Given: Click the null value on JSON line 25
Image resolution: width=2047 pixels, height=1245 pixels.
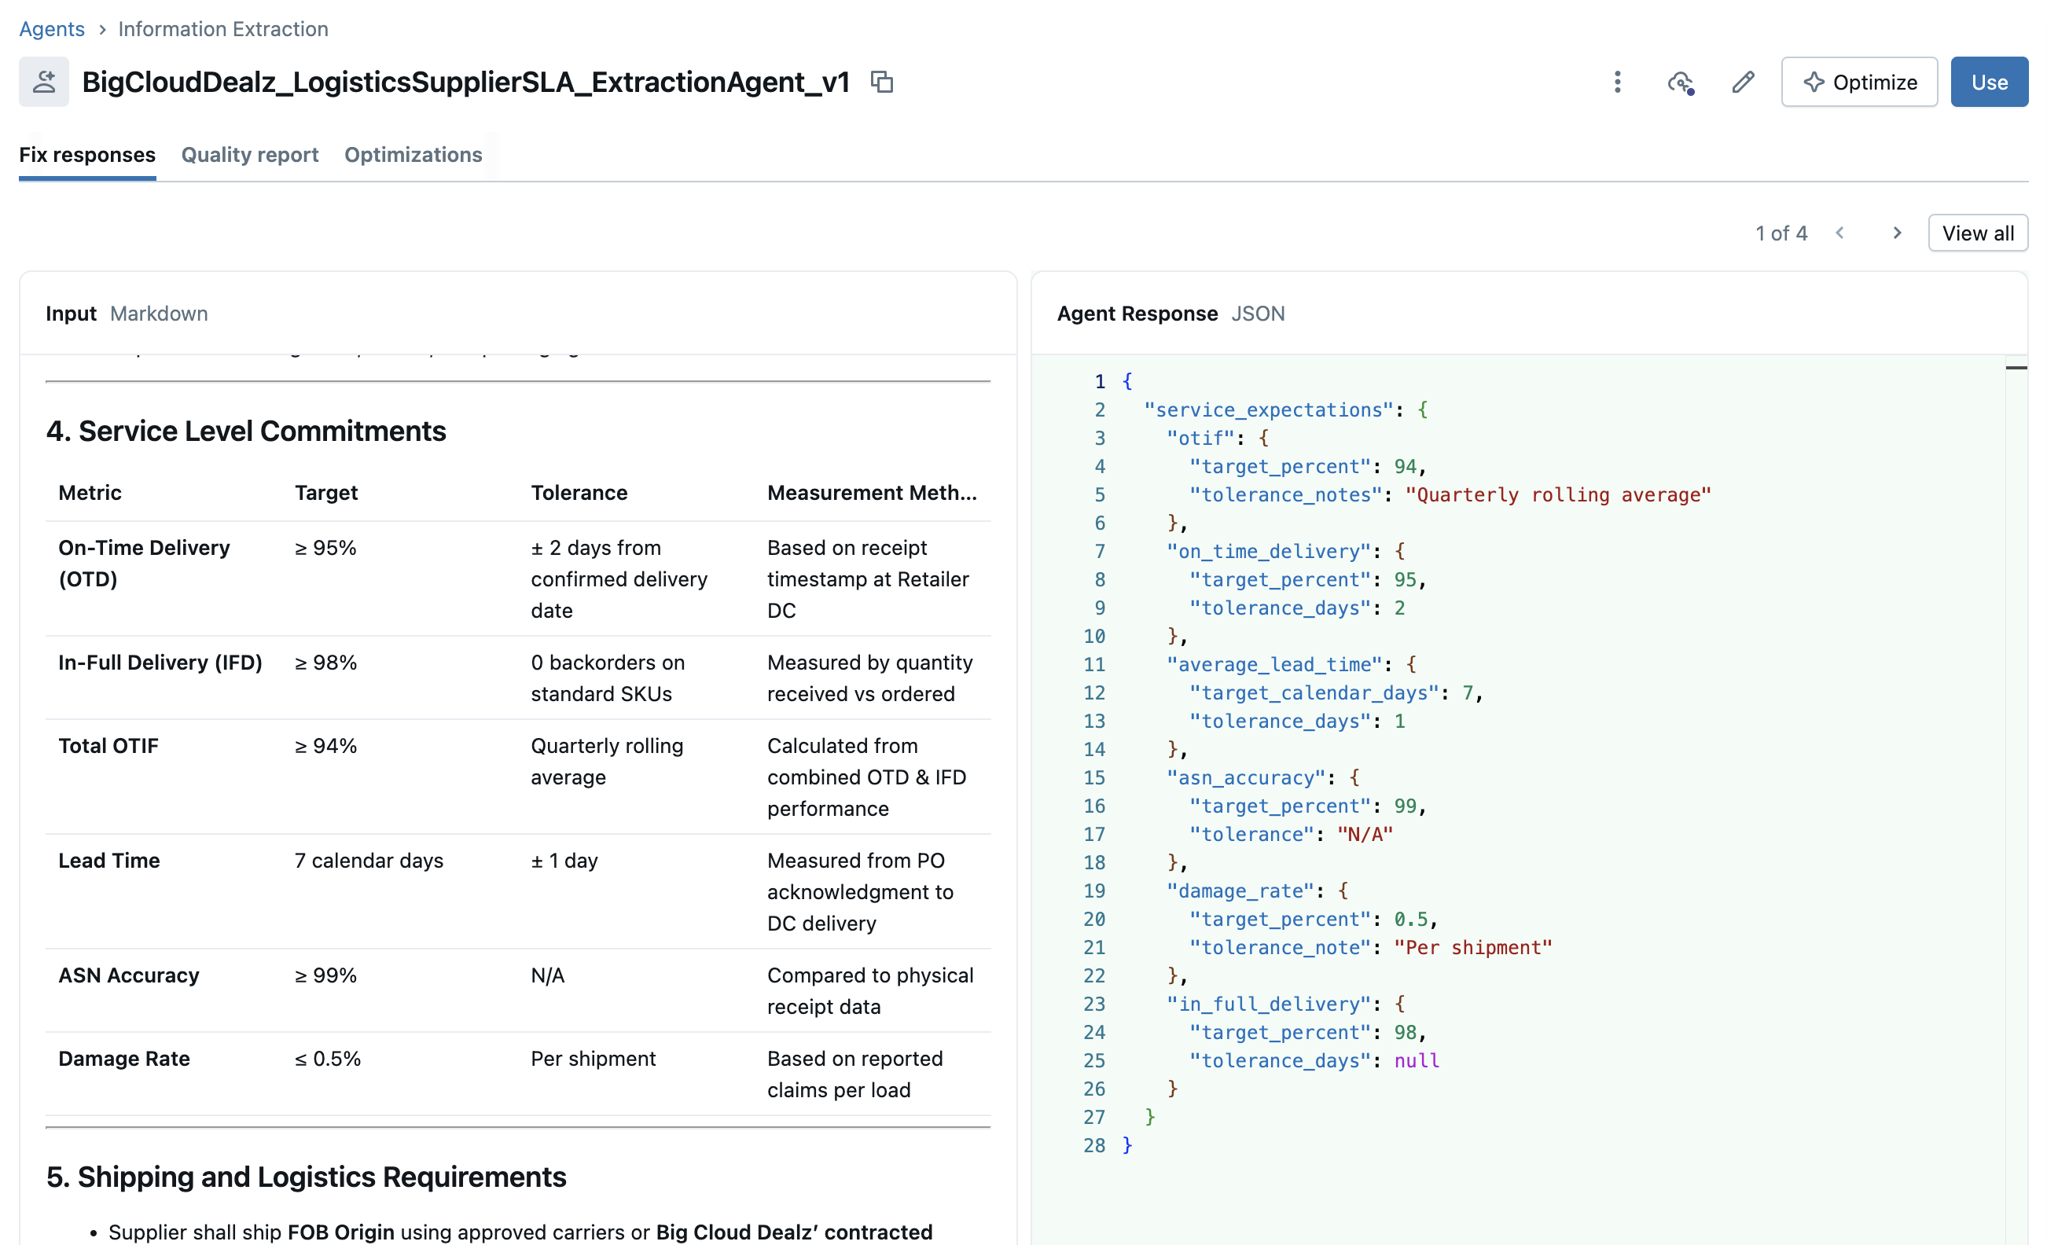Looking at the screenshot, I should click(x=1417, y=1060).
